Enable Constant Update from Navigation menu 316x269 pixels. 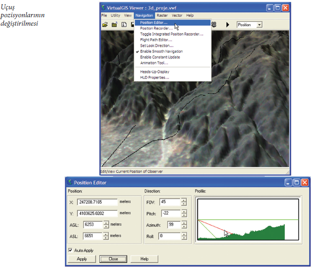point(160,57)
